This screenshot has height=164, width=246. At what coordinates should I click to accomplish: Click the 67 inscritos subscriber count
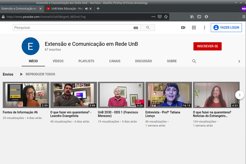coord(53,50)
